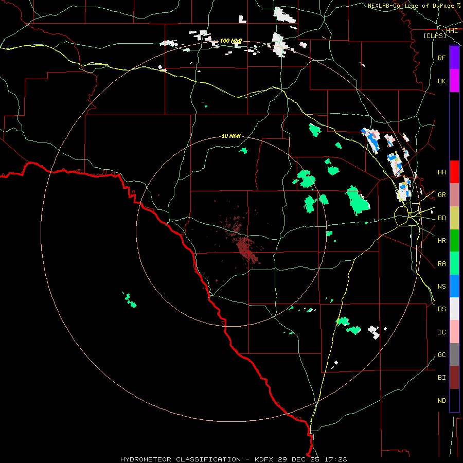Click the RF legend label
Screen dimensions: 463x463
click(441, 58)
